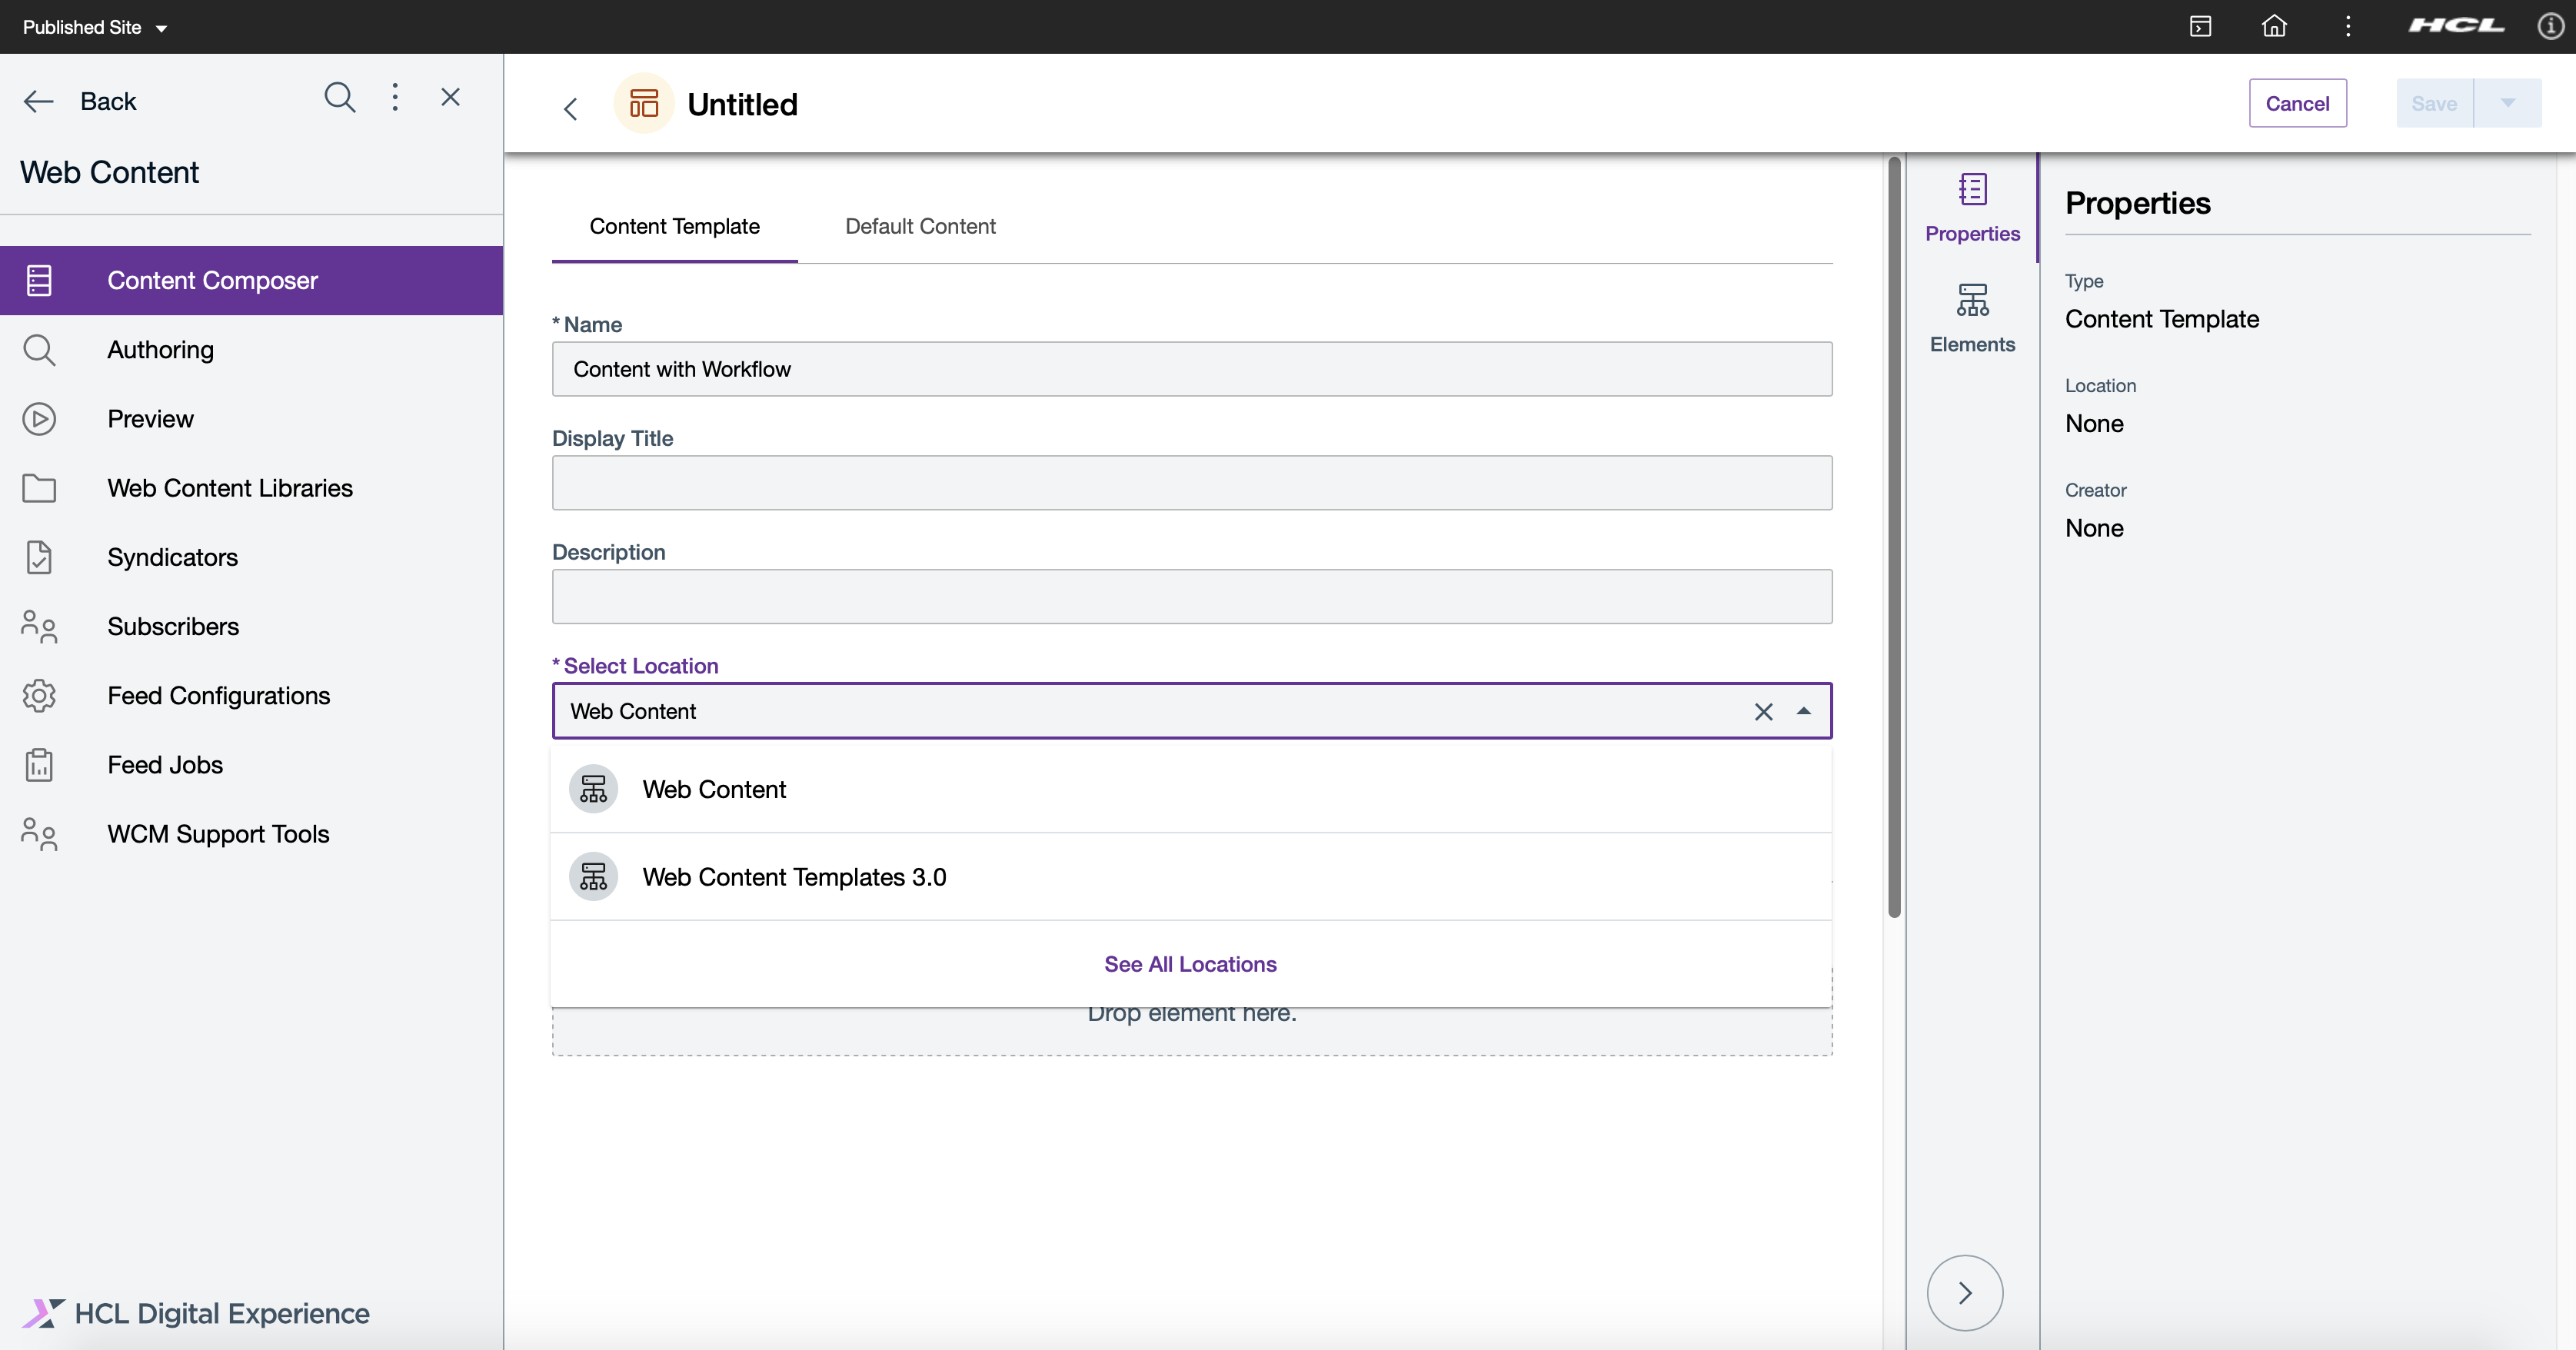The image size is (2576, 1350).
Task: Open Feed Configurations
Action: tap(251, 695)
